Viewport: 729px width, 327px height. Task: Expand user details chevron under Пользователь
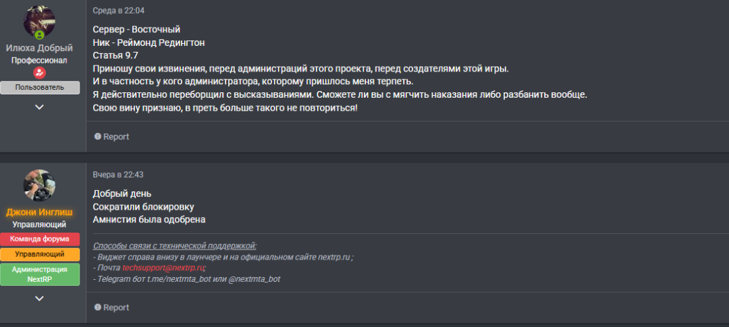click(39, 107)
